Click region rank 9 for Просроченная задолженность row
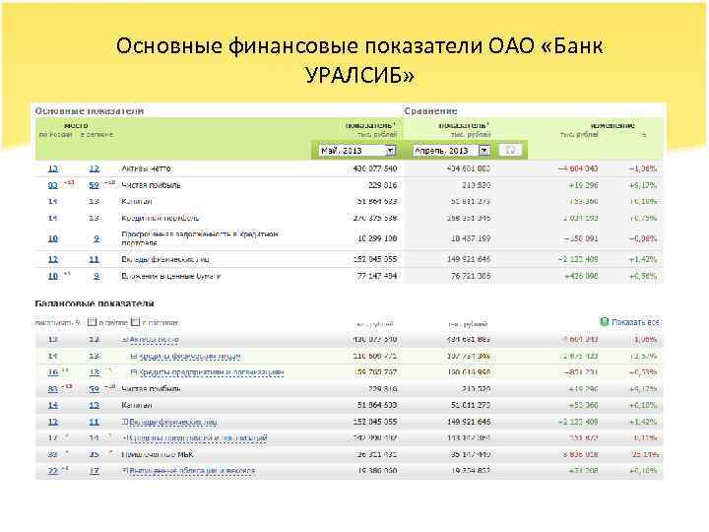 coord(97,238)
